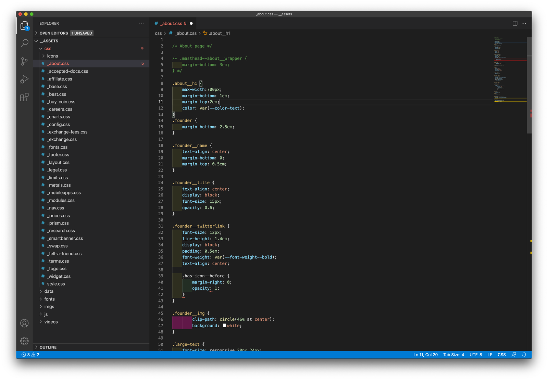This screenshot has width=548, height=380.
Task: Open notifications bell in status bar
Action: [x=524, y=355]
